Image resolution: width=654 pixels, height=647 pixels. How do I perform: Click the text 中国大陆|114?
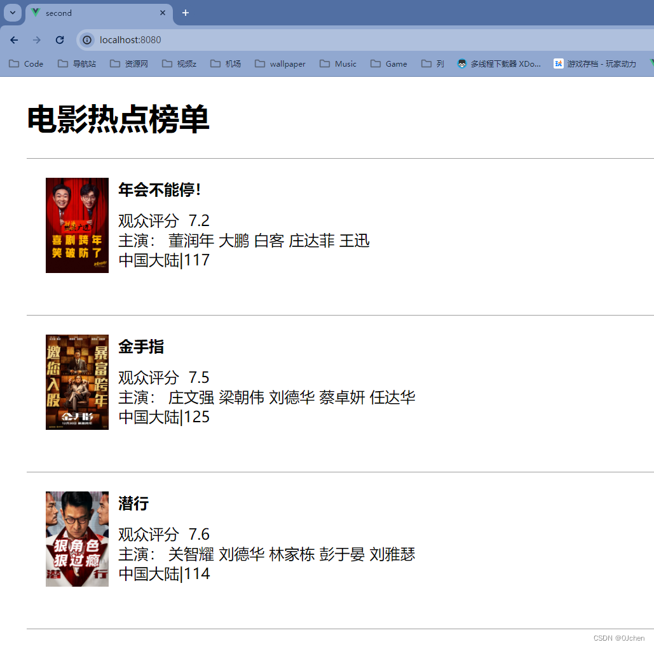pyautogui.click(x=164, y=574)
